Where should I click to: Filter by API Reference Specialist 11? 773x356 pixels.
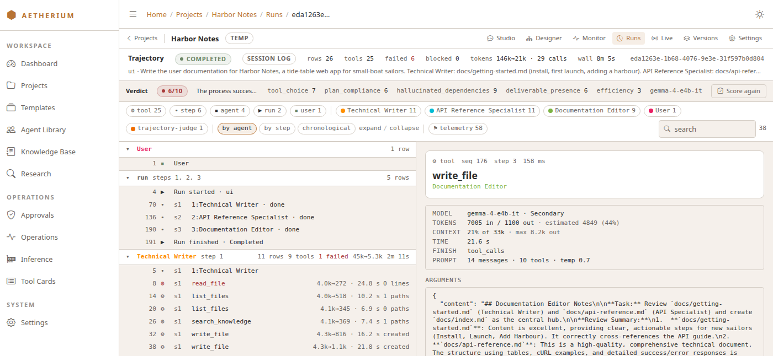(x=483, y=111)
